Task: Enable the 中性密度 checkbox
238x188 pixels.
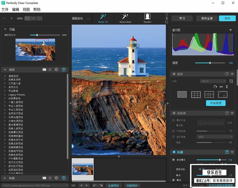Action: click(173, 131)
